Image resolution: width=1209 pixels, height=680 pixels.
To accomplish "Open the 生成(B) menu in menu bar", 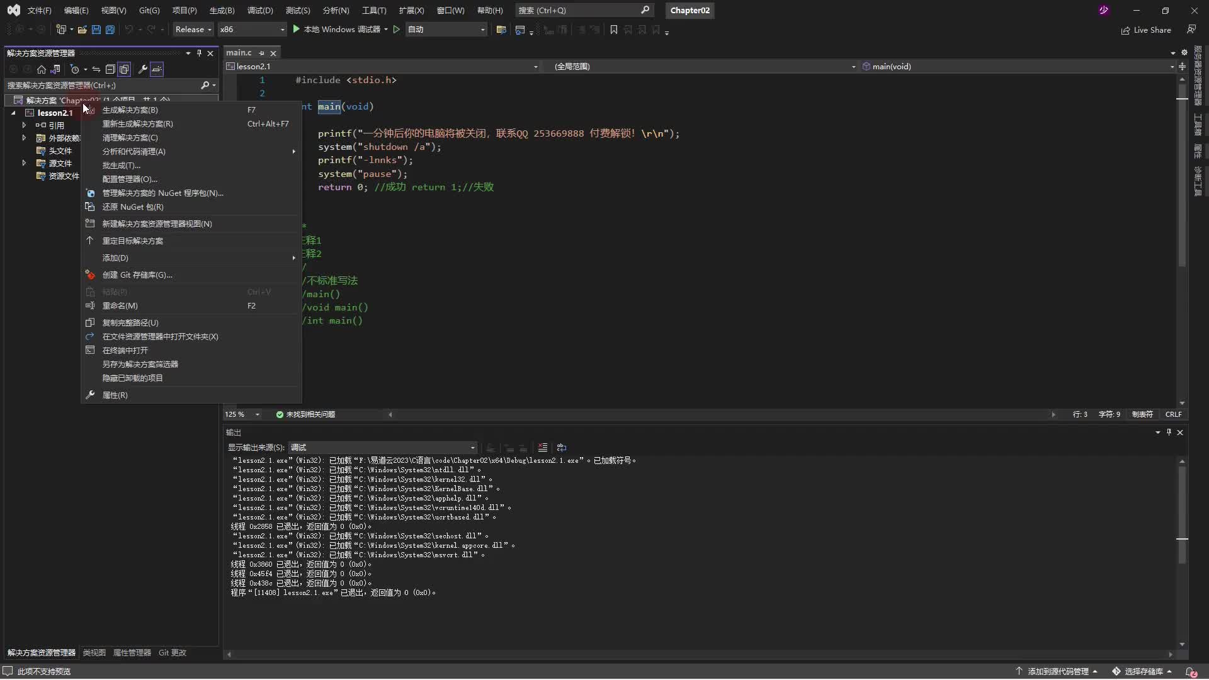I will tap(222, 10).
